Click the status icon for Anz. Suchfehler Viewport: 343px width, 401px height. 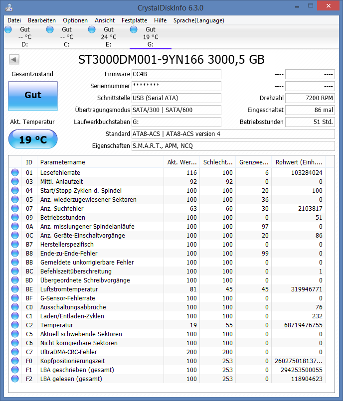click(x=15, y=208)
